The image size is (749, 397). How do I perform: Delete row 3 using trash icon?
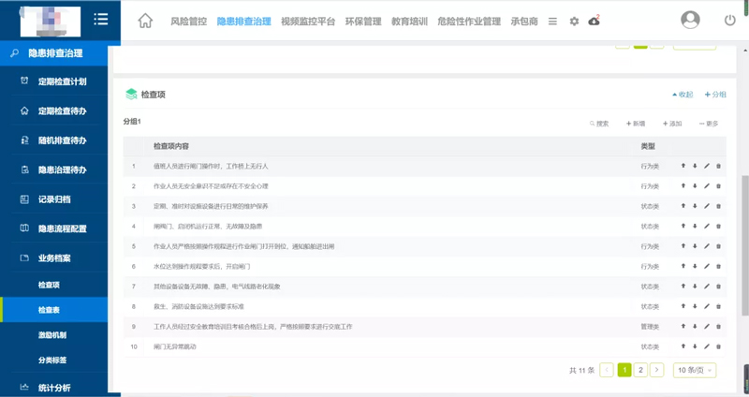pyautogui.click(x=719, y=206)
